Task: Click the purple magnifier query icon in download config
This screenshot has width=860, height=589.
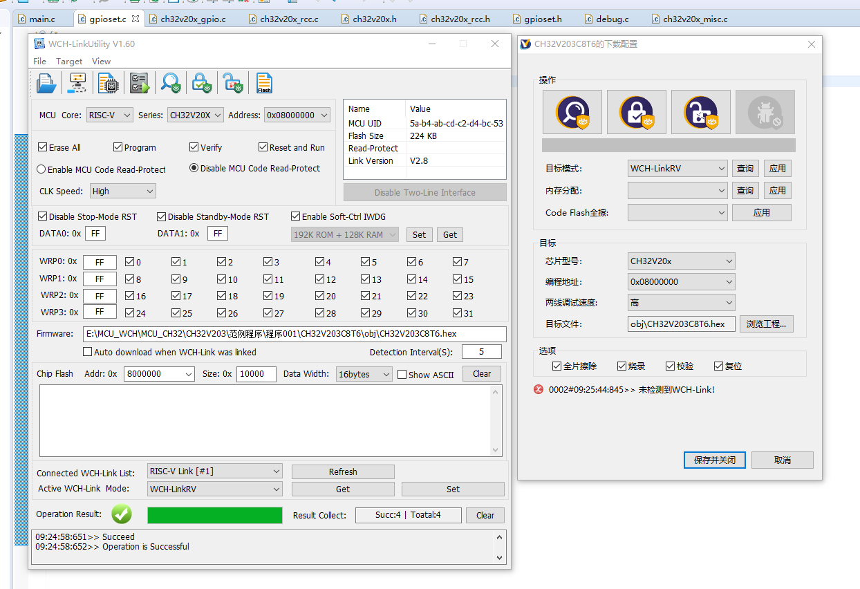Action: coord(572,112)
